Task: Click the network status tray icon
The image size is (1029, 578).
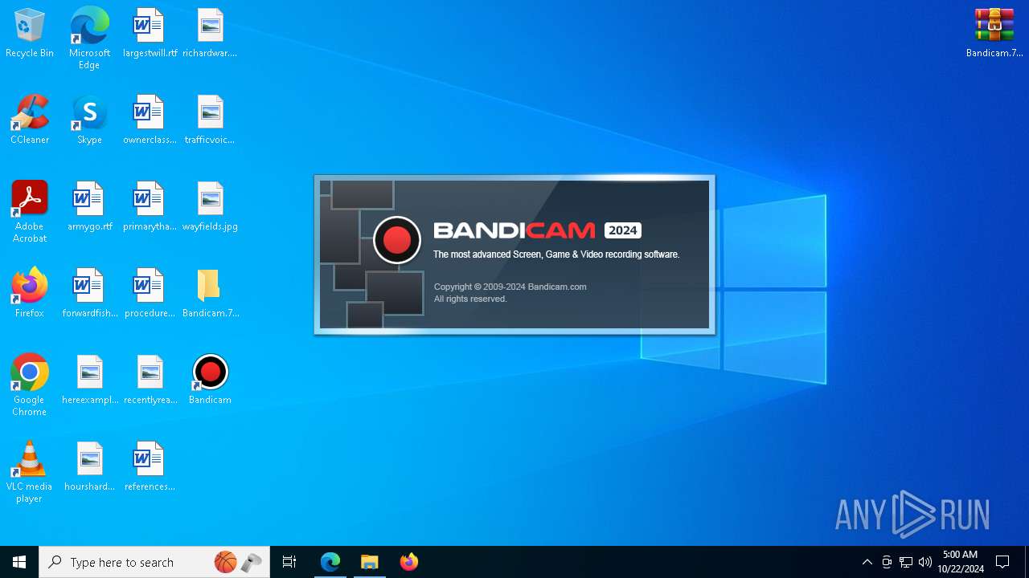Action: pos(906,562)
